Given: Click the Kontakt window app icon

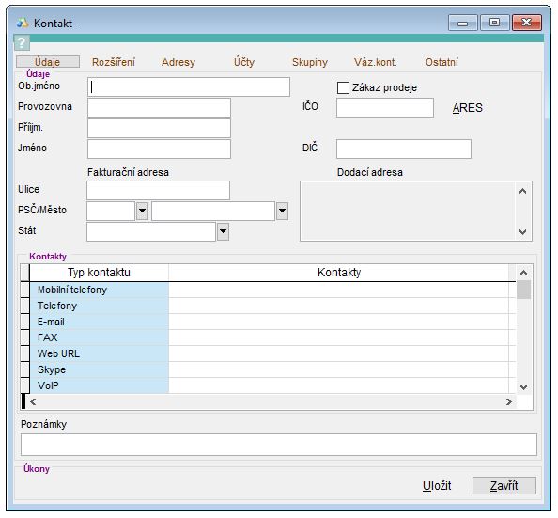Looking at the screenshot, I should (x=23, y=24).
